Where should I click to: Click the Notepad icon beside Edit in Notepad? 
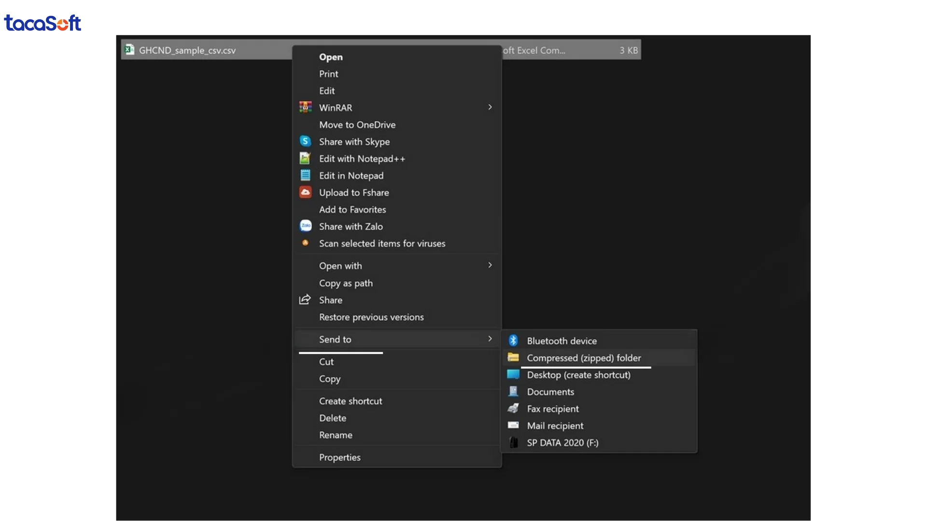click(305, 175)
